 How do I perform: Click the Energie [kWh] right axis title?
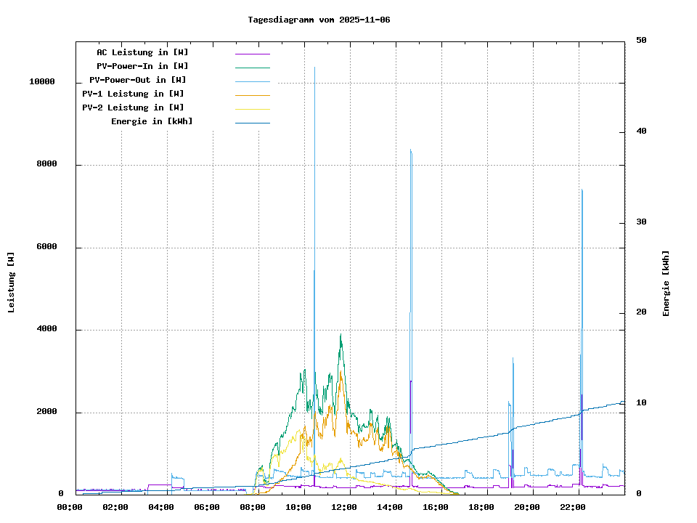pyautogui.click(x=666, y=283)
